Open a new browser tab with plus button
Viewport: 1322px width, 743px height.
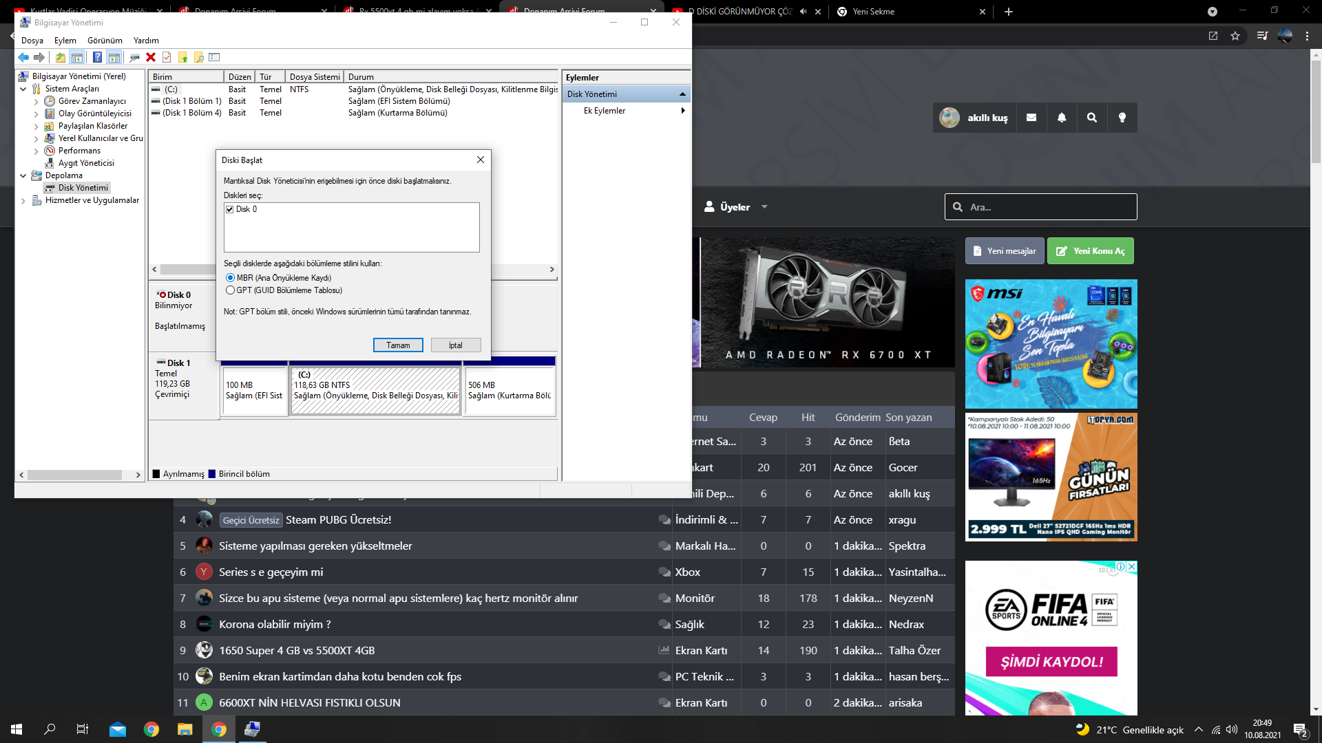click(1009, 12)
